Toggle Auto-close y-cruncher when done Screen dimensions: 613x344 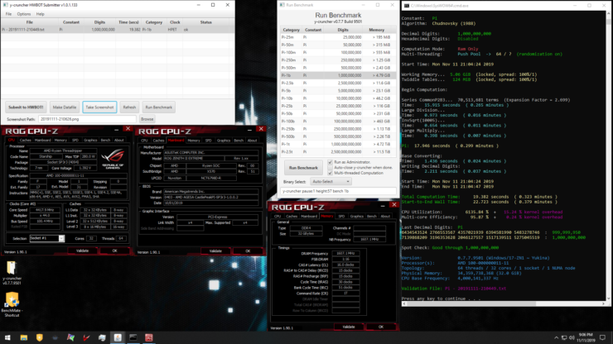pyautogui.click(x=331, y=168)
